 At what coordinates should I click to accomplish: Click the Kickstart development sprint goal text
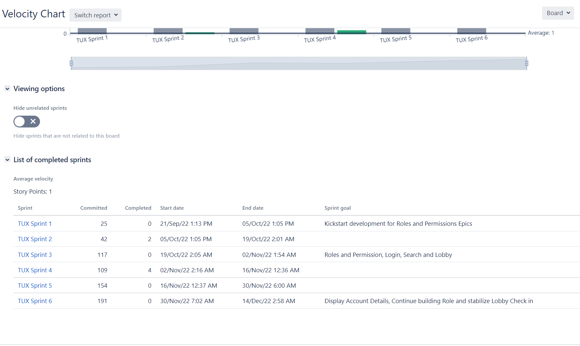tap(398, 224)
